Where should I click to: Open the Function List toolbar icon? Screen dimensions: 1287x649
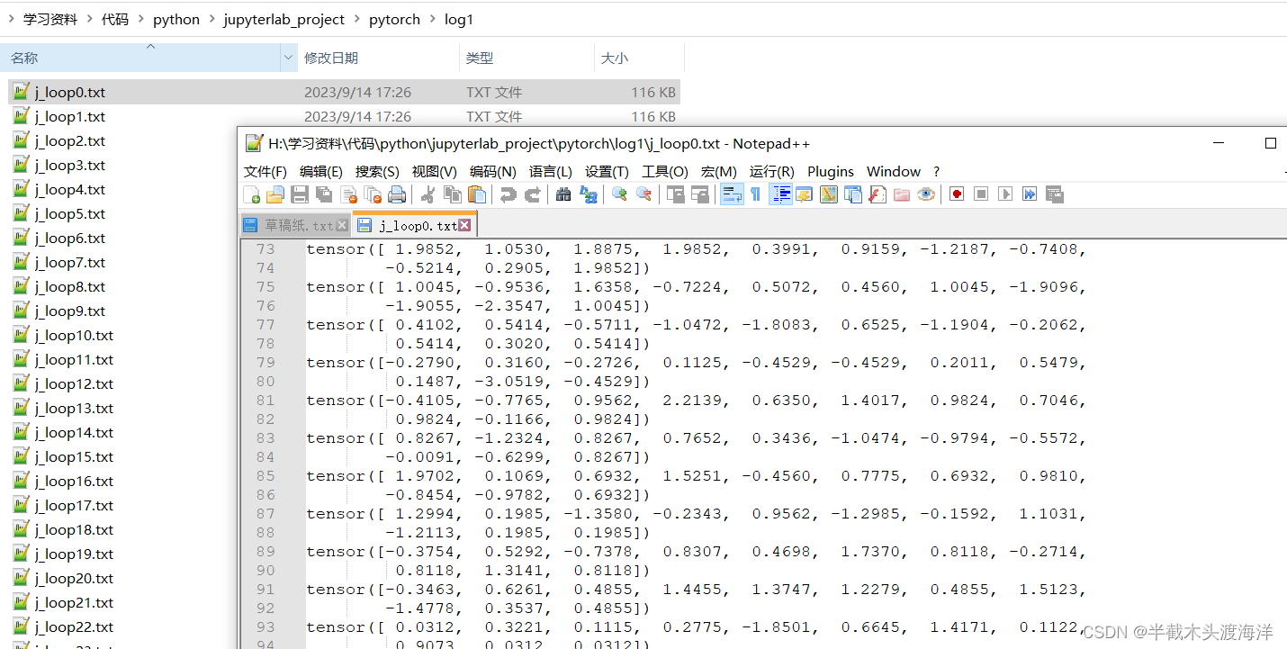[x=877, y=194]
